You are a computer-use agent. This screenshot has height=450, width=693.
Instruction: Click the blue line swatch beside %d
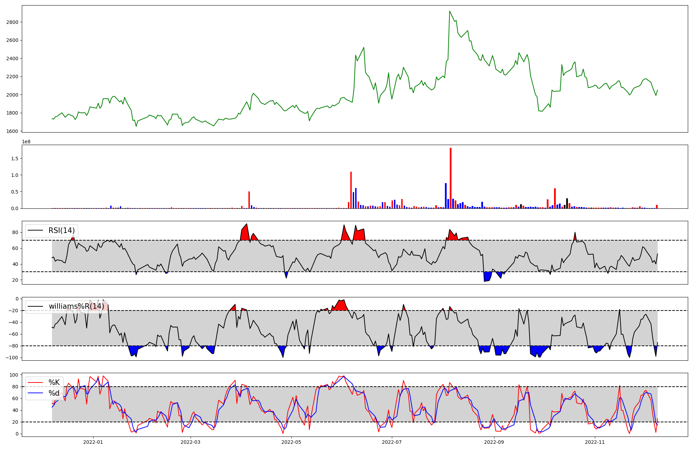click(x=35, y=393)
